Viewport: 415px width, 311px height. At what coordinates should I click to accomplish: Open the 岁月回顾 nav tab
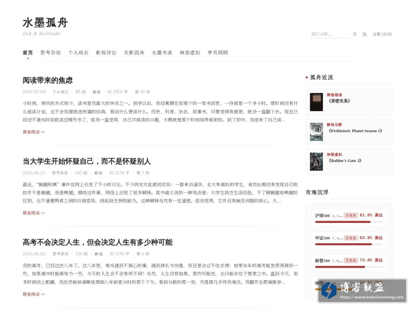(218, 53)
